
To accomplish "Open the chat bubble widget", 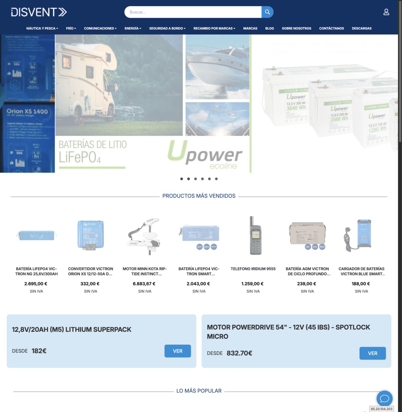I will (384, 398).
